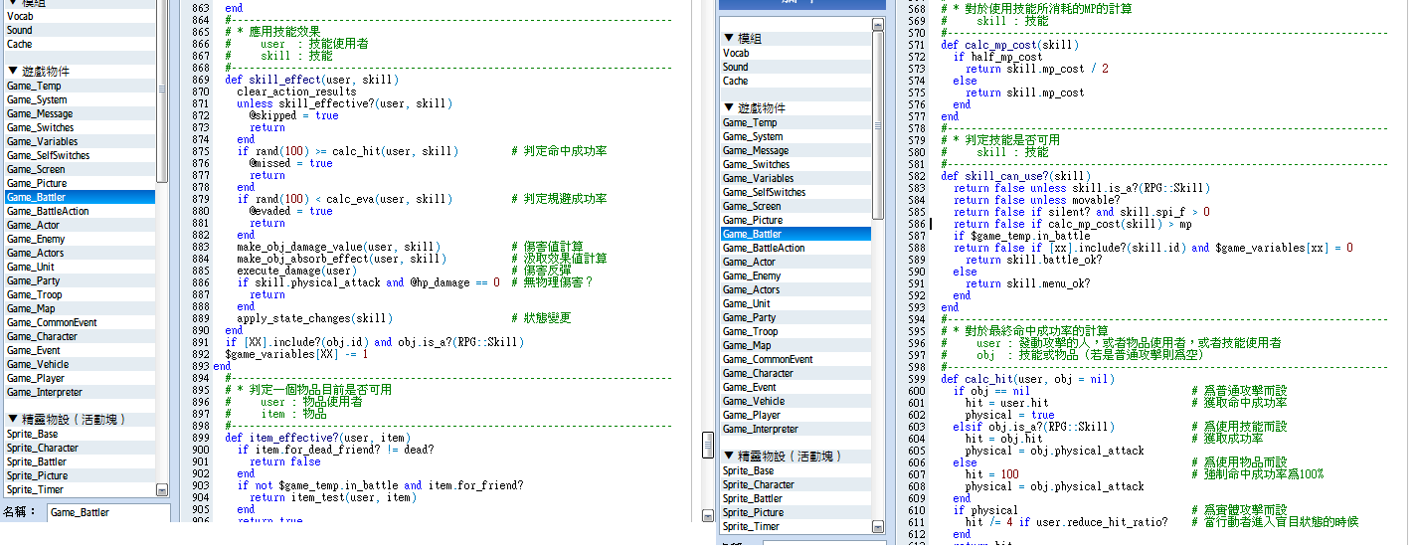Click the right script list scrollbar thumb
This screenshot has width=1417, height=551.
pyautogui.click(x=878, y=125)
